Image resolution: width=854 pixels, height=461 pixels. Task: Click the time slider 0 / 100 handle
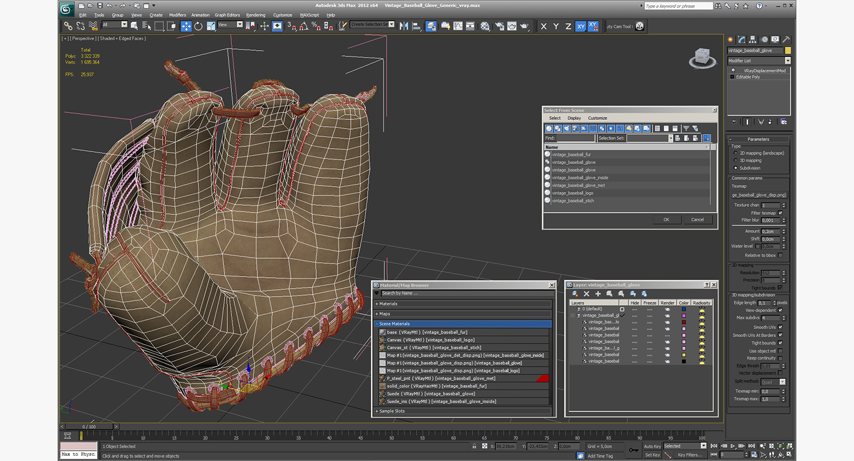[88, 427]
